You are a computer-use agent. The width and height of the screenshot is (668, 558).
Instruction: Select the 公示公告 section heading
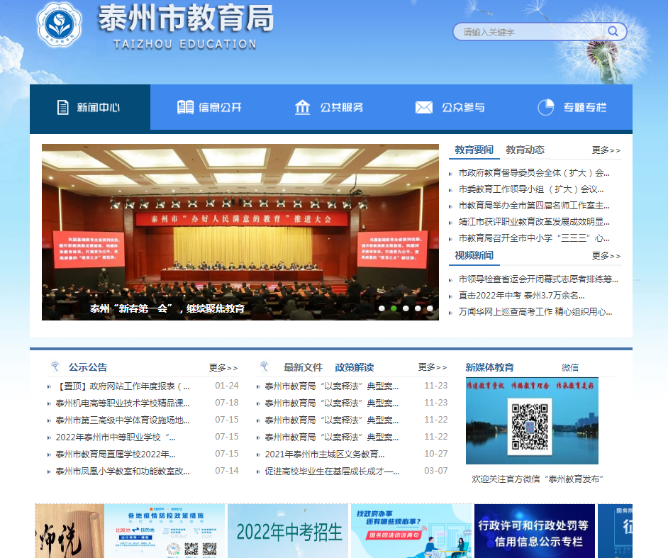coord(88,367)
